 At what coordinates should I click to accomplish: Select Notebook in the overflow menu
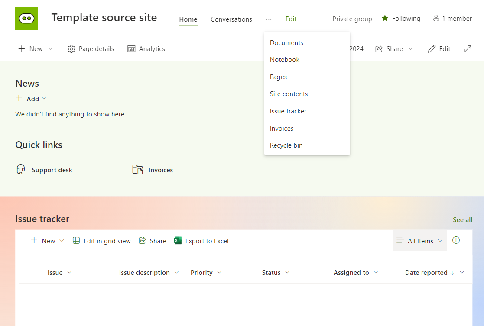(x=307, y=59)
